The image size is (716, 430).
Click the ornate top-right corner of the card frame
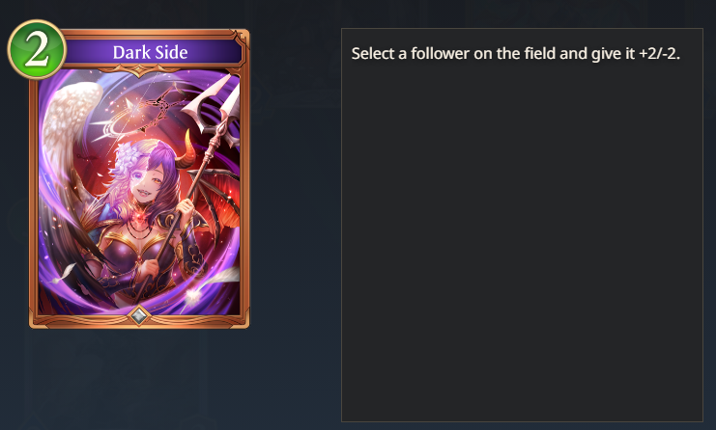coord(239,40)
